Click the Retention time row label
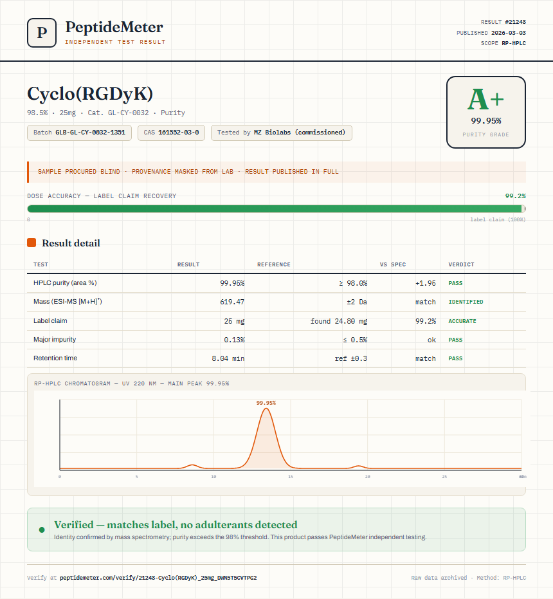553x599 pixels. 55,358
